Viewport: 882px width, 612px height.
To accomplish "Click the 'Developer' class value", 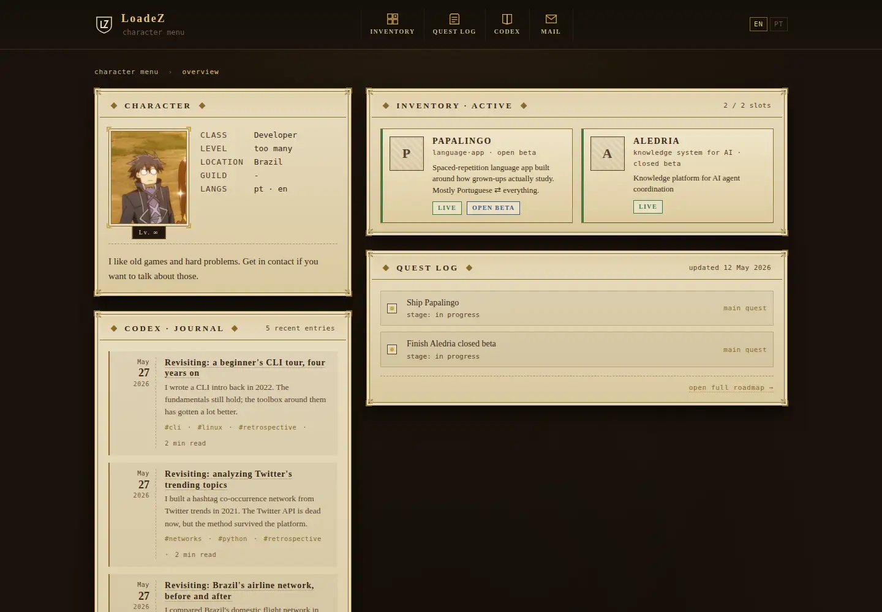I will (276, 135).
